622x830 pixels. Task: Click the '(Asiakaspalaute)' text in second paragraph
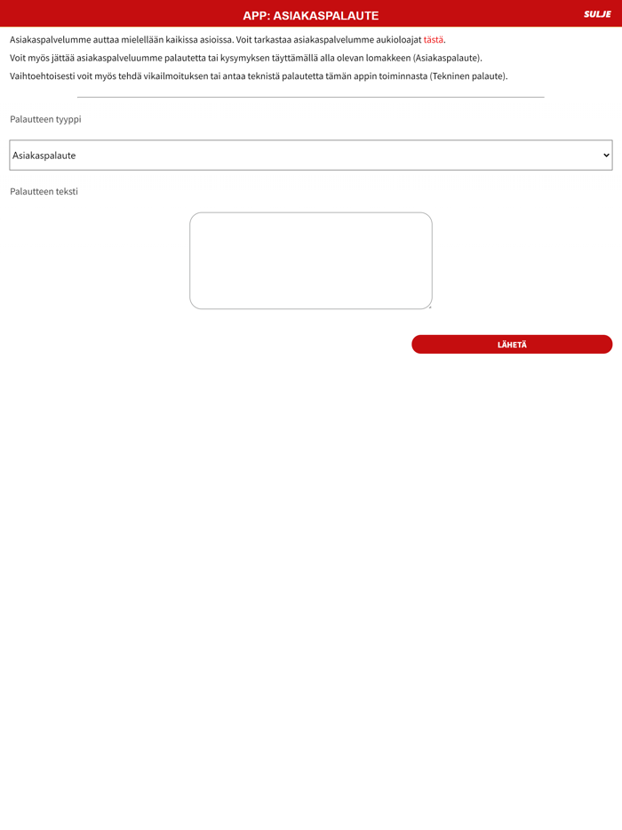[x=447, y=58]
